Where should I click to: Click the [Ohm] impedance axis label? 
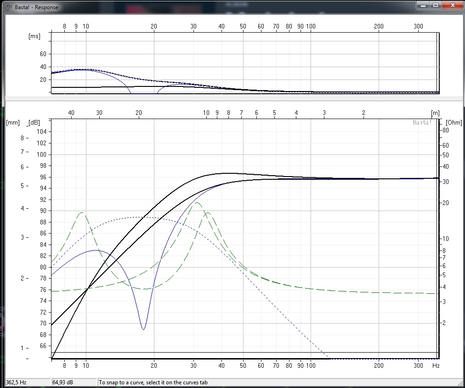(x=454, y=122)
